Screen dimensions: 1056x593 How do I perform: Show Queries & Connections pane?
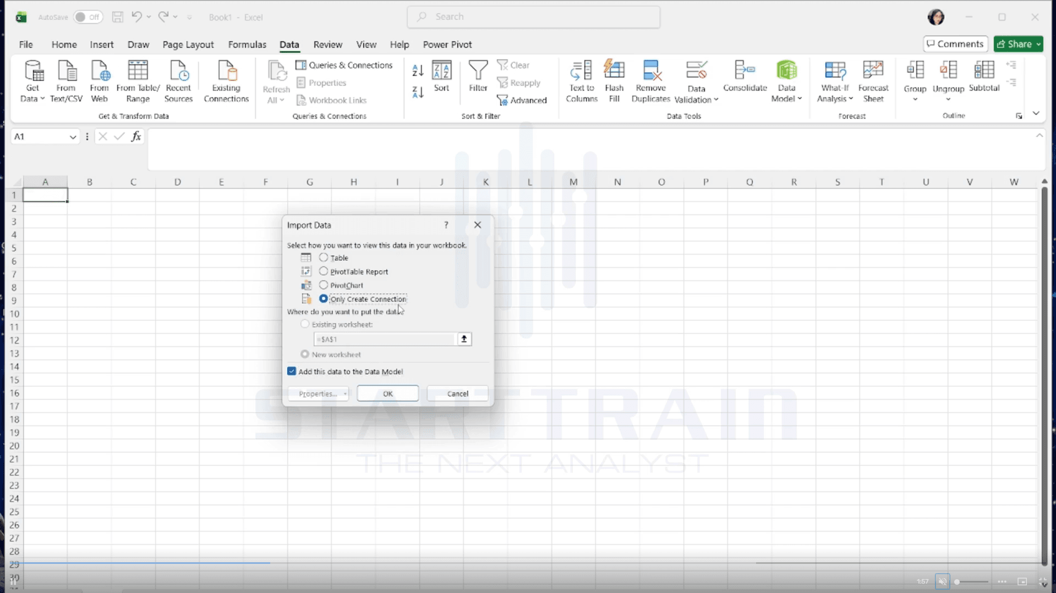[344, 65]
